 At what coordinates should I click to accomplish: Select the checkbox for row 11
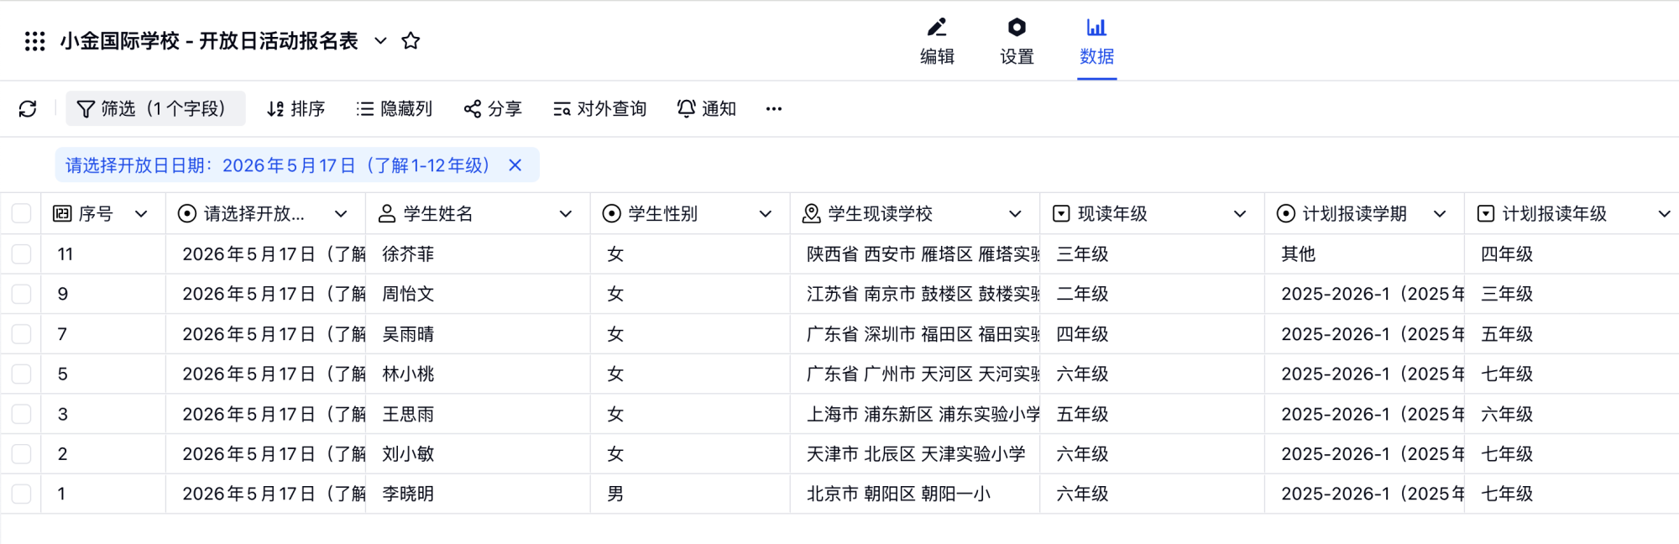(22, 254)
